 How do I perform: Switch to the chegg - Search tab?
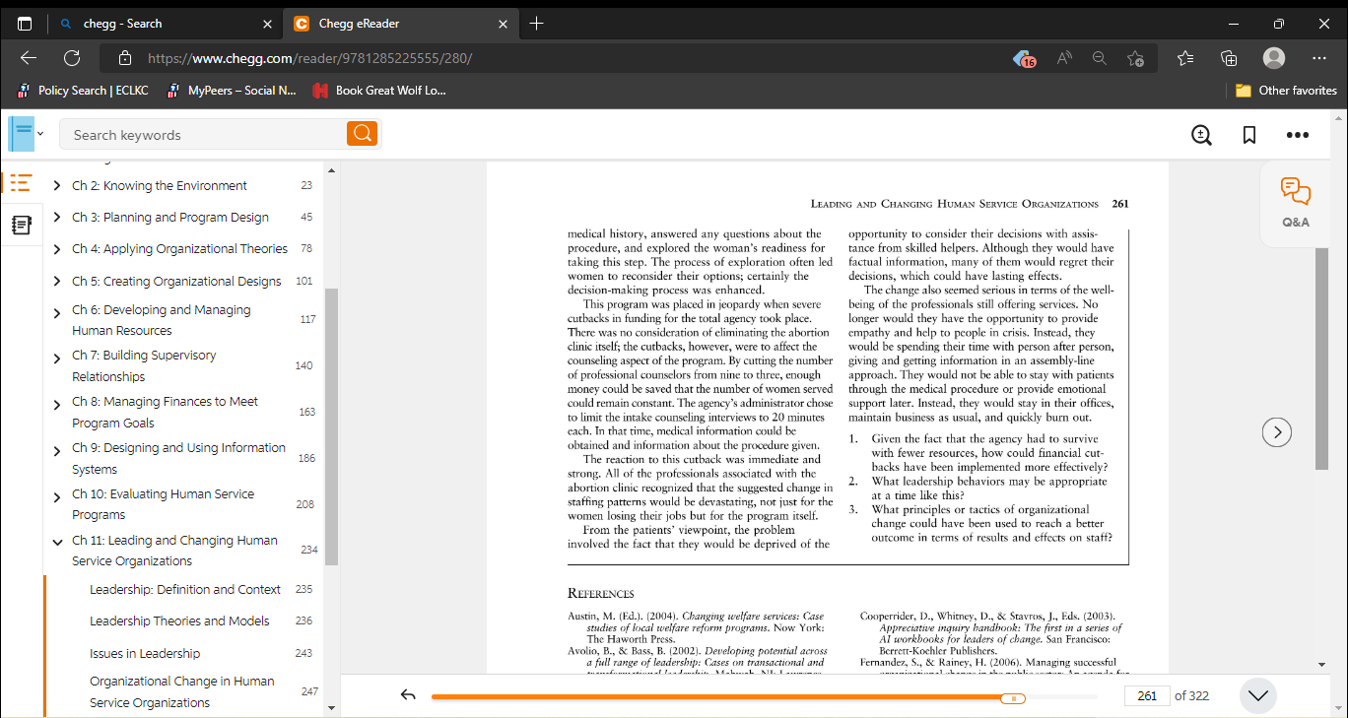coord(165,24)
